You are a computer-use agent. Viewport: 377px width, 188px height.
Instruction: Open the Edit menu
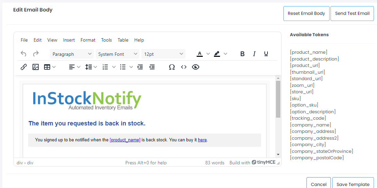coord(38,40)
